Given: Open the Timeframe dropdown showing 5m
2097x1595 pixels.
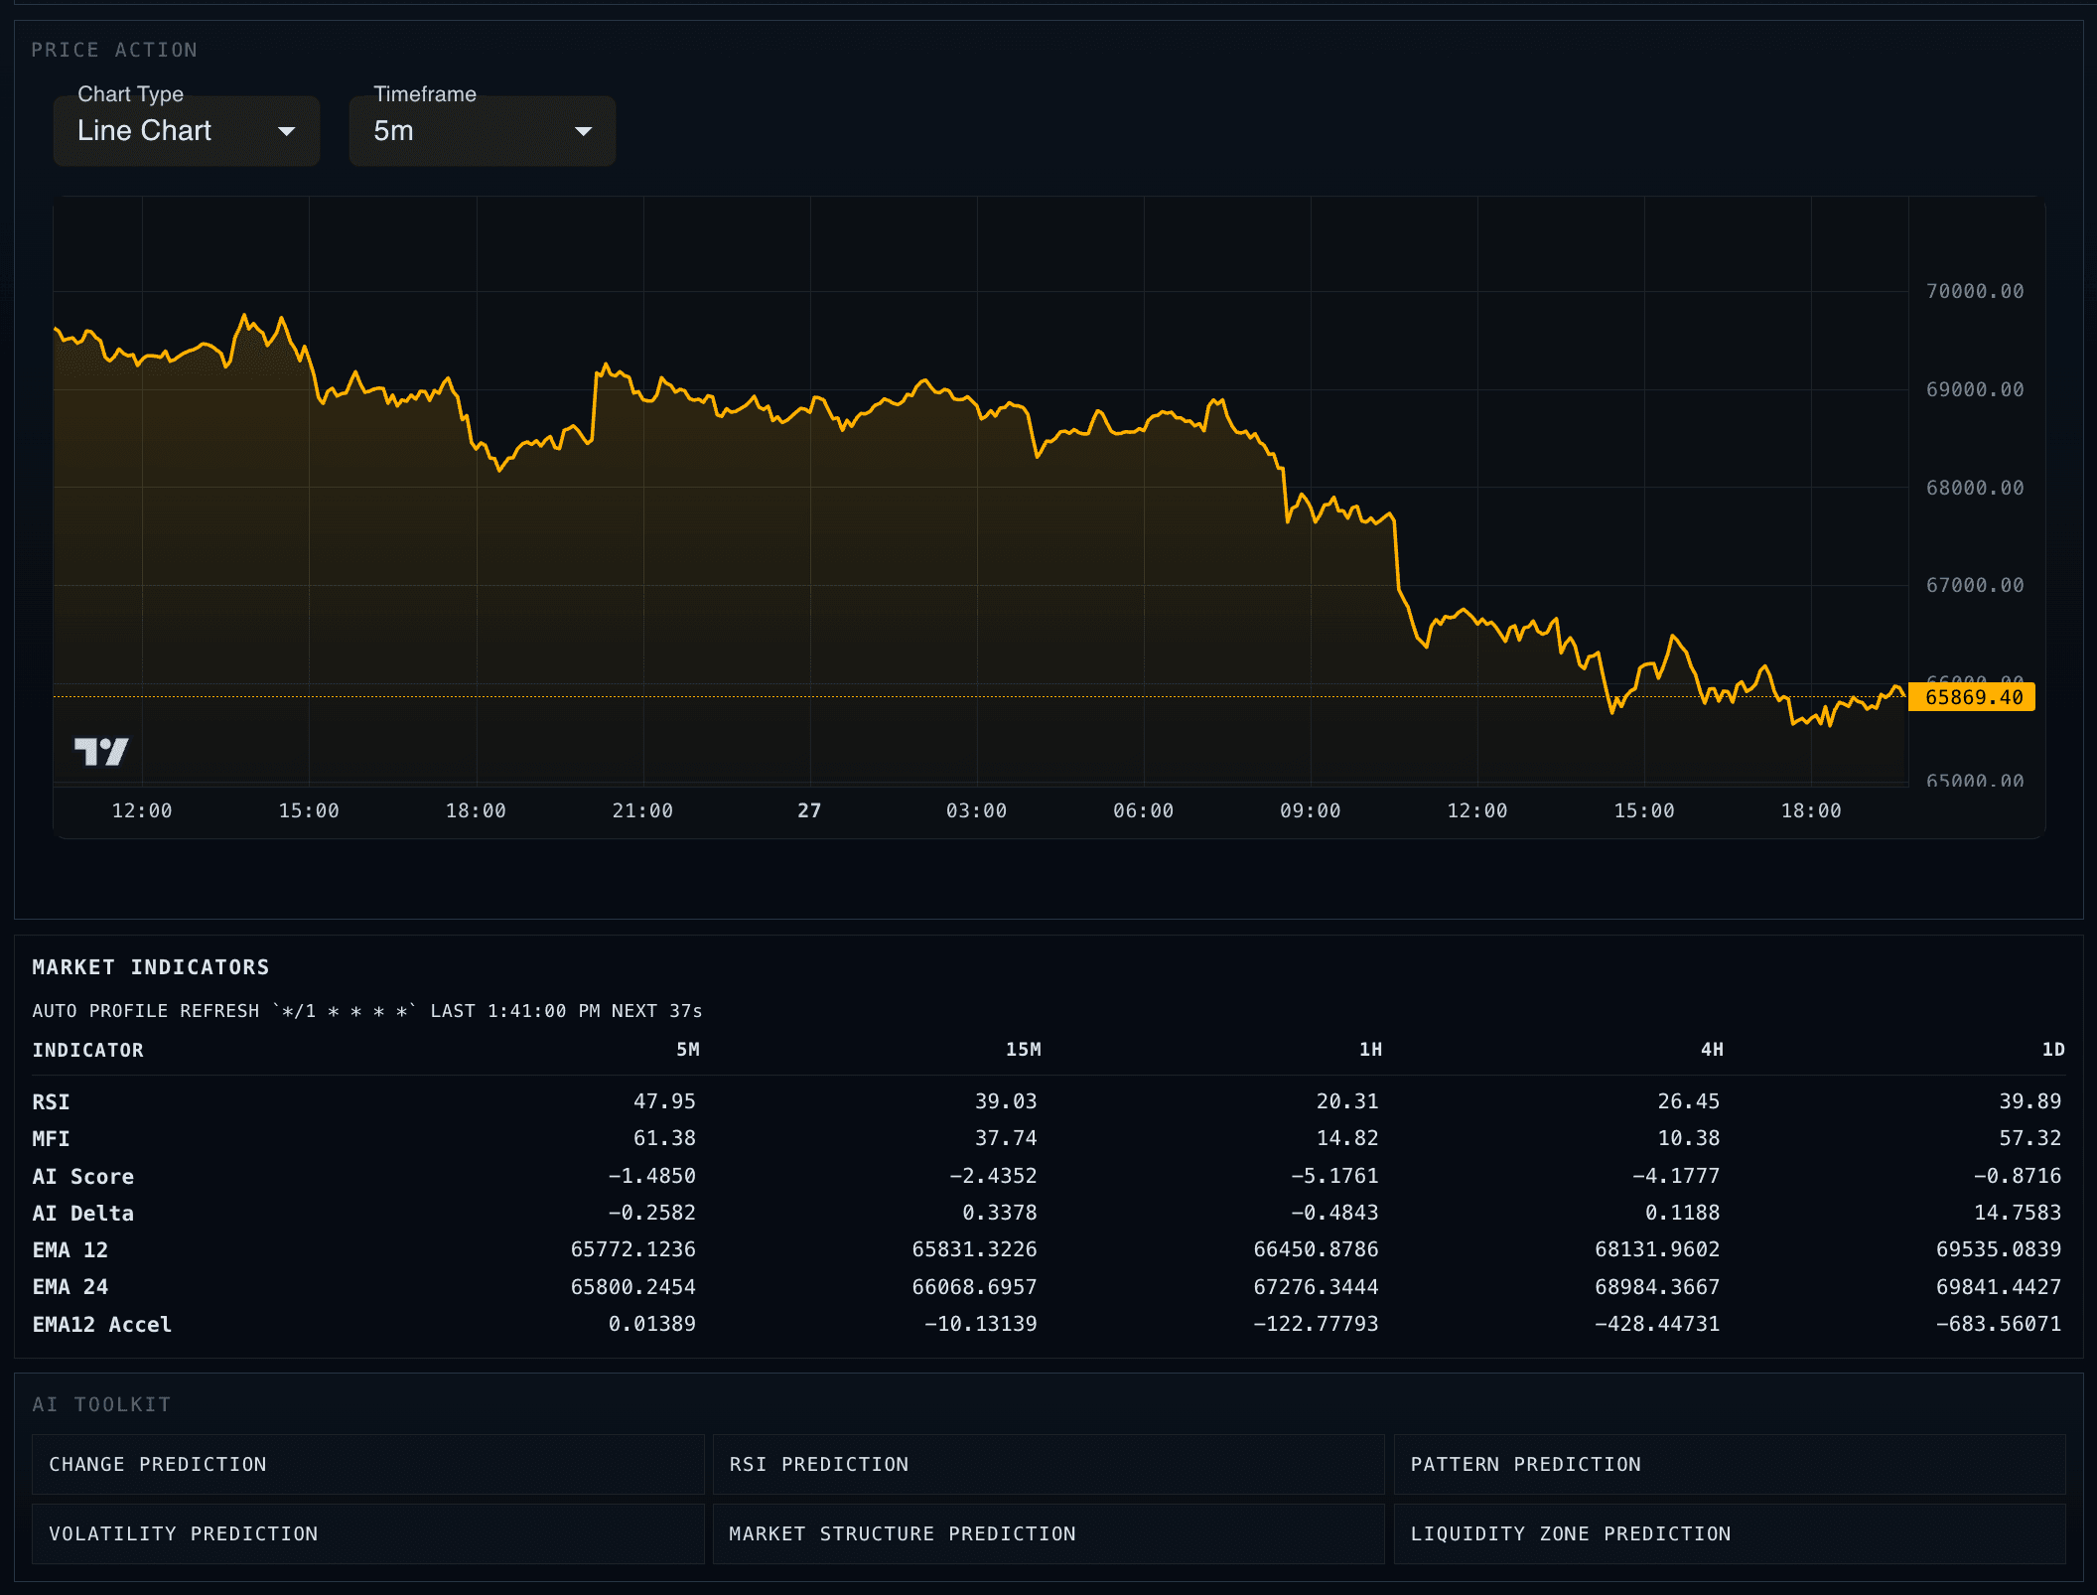Looking at the screenshot, I should [482, 130].
